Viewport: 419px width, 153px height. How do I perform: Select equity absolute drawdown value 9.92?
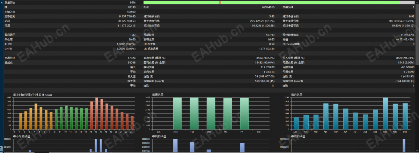[411, 16]
